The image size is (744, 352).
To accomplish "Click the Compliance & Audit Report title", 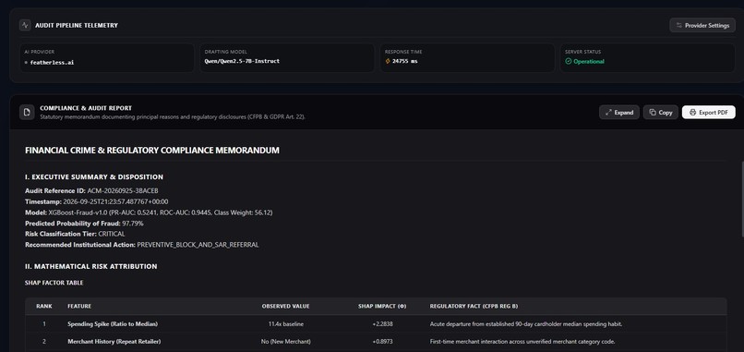I will coord(86,108).
